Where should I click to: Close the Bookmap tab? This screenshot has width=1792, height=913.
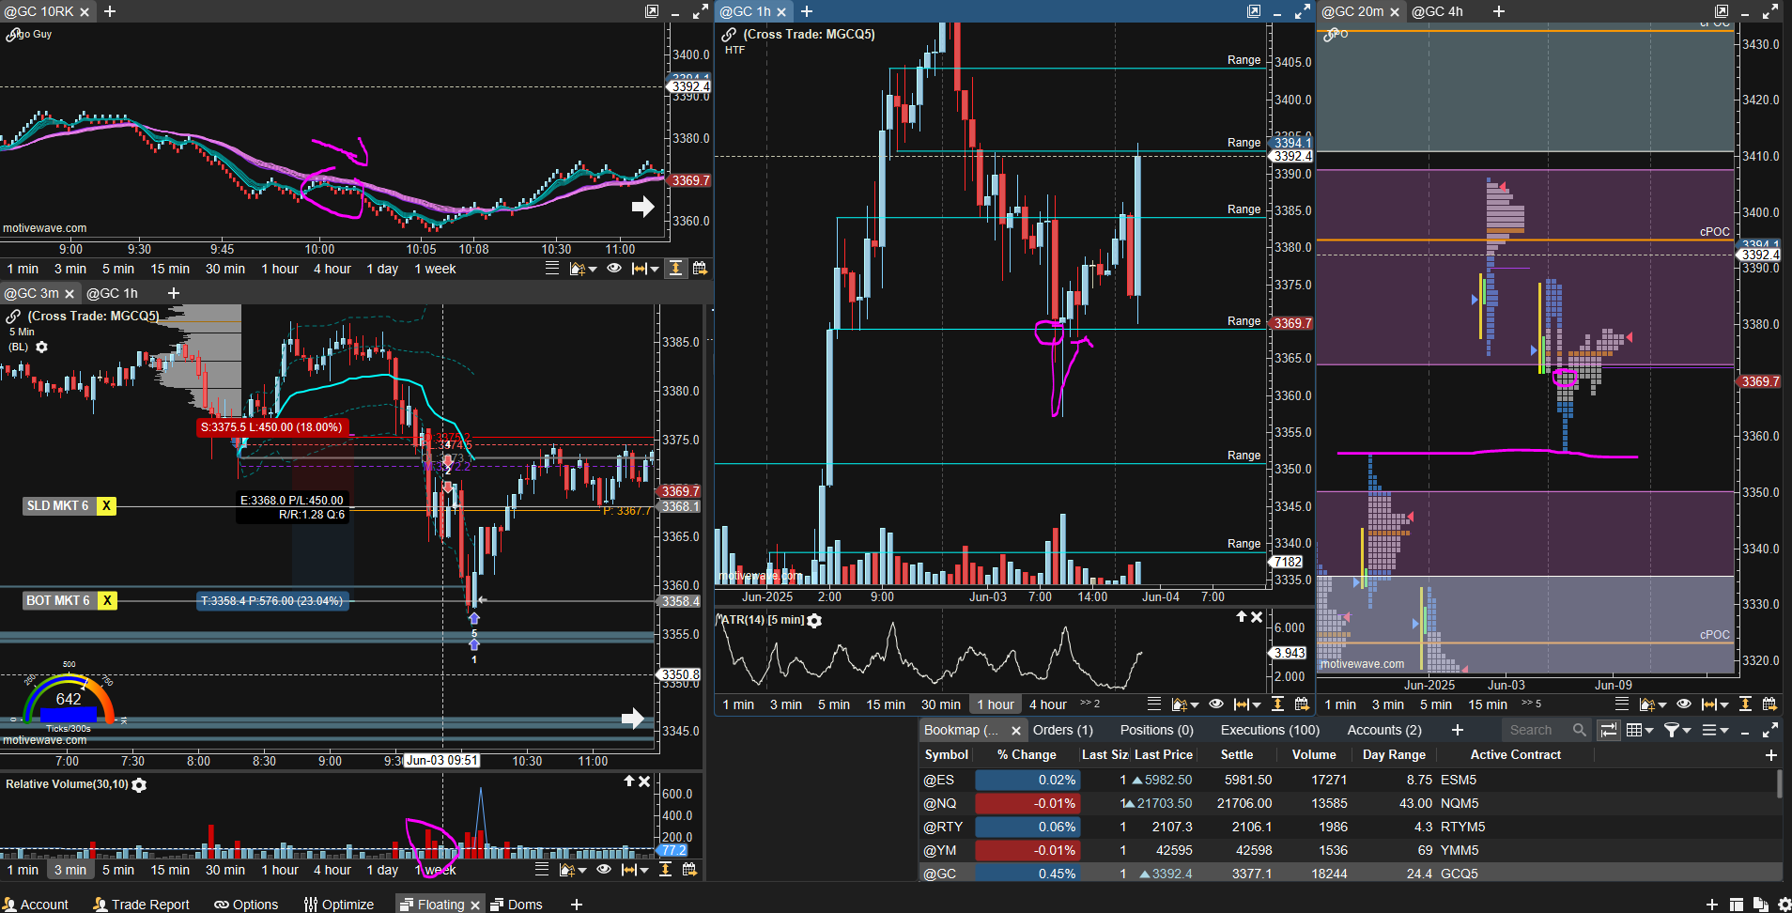[x=1015, y=731]
